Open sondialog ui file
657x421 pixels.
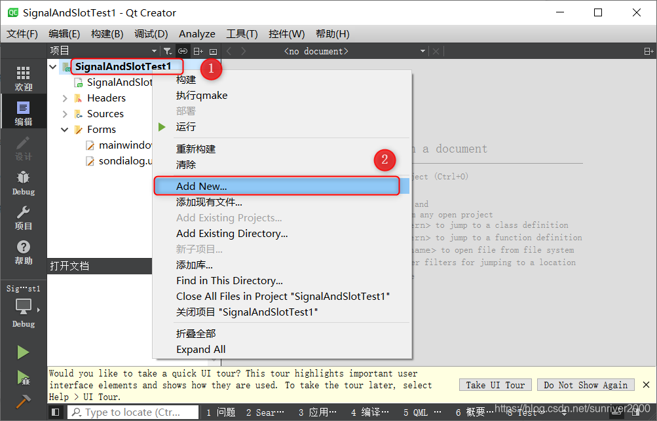[x=125, y=161]
